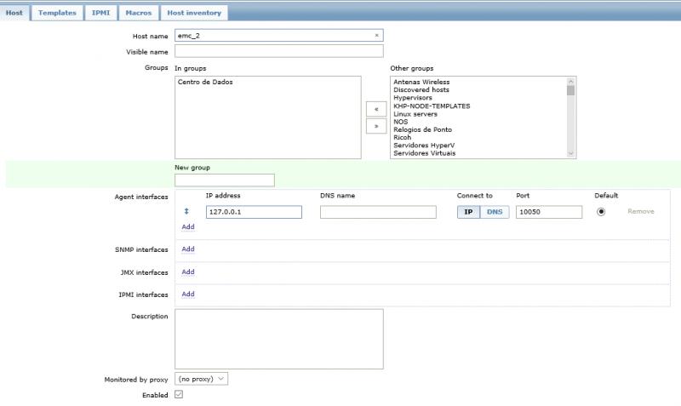Set Connect to mode to IP

(x=468, y=212)
